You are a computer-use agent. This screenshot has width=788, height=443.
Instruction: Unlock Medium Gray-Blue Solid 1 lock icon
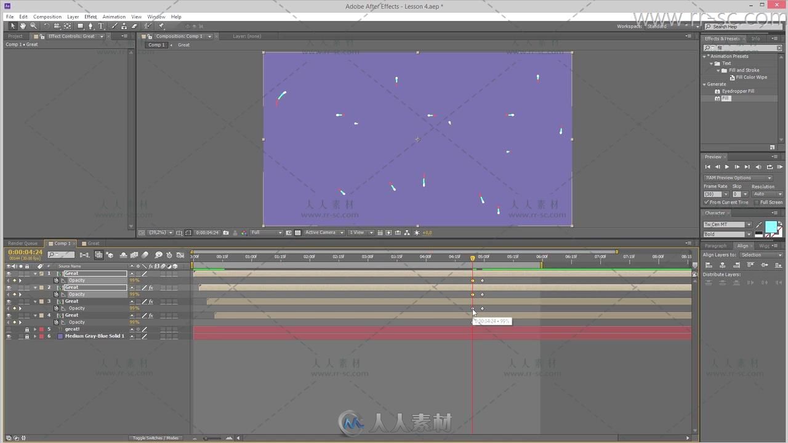(x=26, y=337)
